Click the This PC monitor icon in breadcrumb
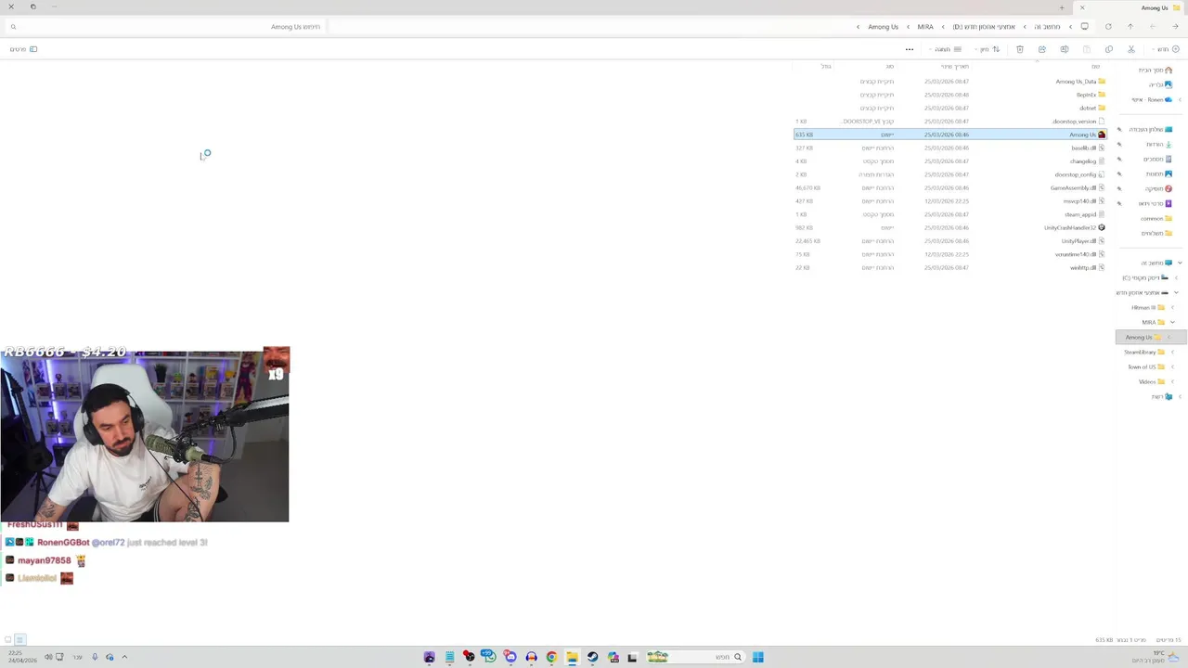This screenshot has height=668, width=1188. pyautogui.click(x=1084, y=27)
